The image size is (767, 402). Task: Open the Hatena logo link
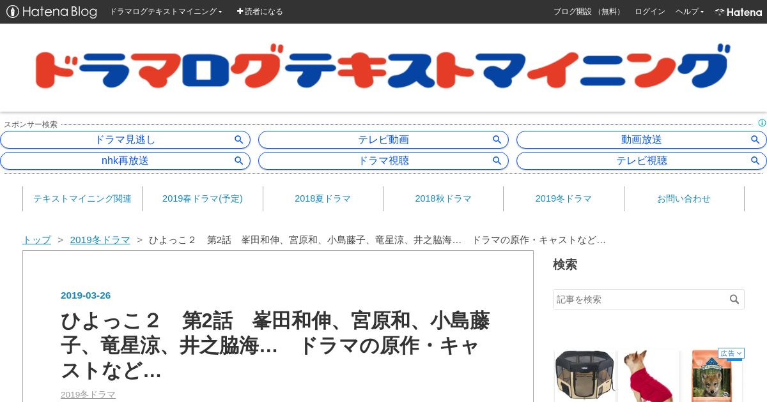coord(738,11)
